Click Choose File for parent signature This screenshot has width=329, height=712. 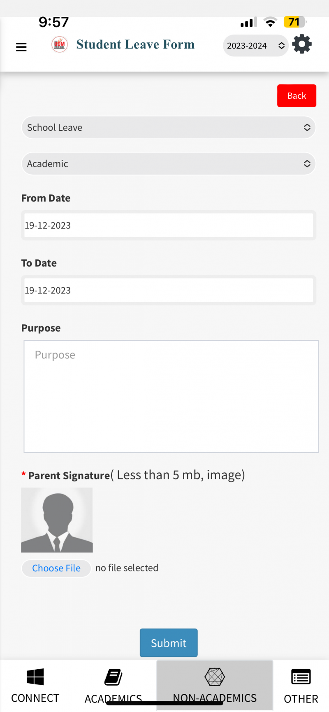(56, 568)
